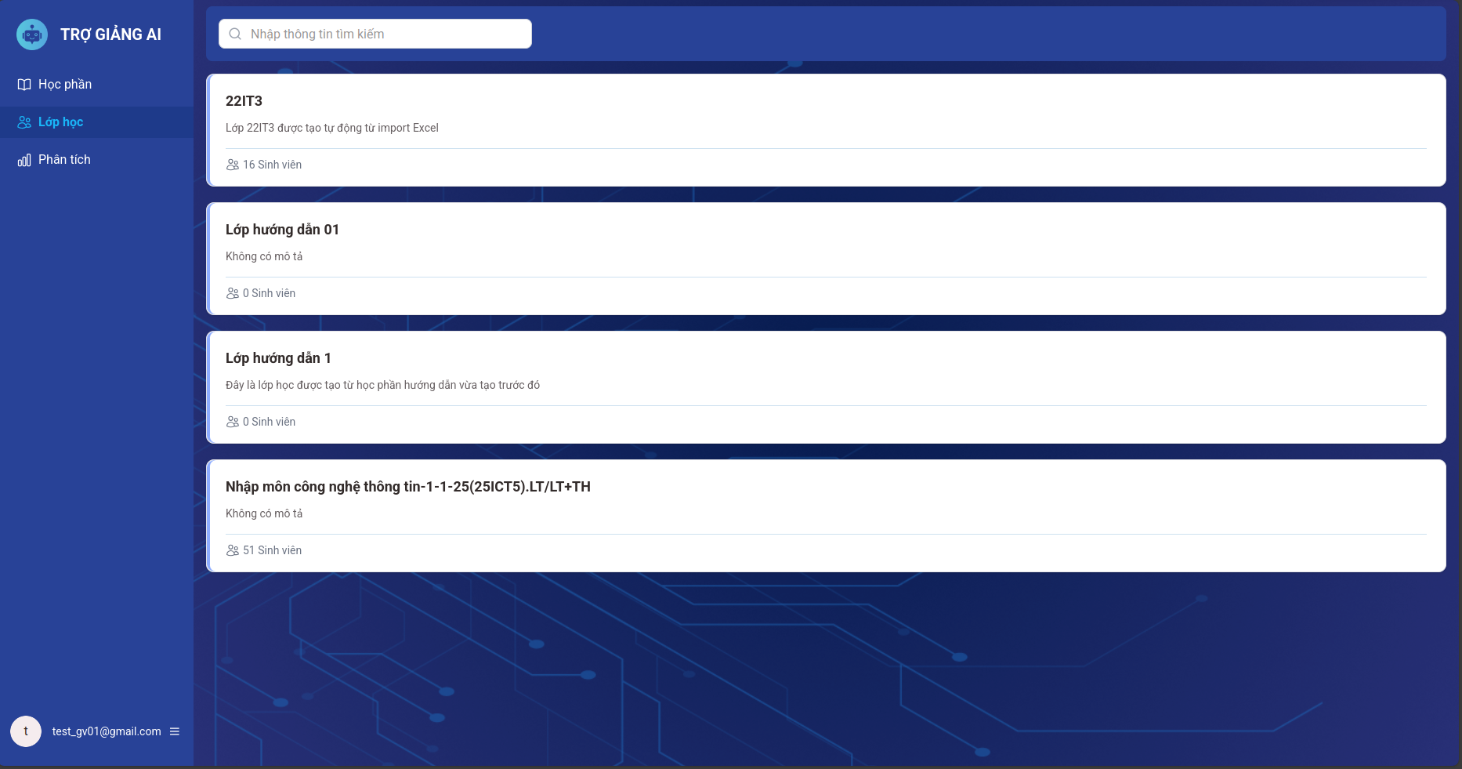Go to the Phân tích section
The image size is (1462, 769).
tap(64, 160)
